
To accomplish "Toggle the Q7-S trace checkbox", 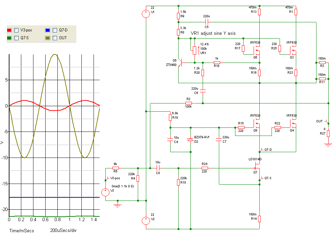I will click(x=16, y=38).
